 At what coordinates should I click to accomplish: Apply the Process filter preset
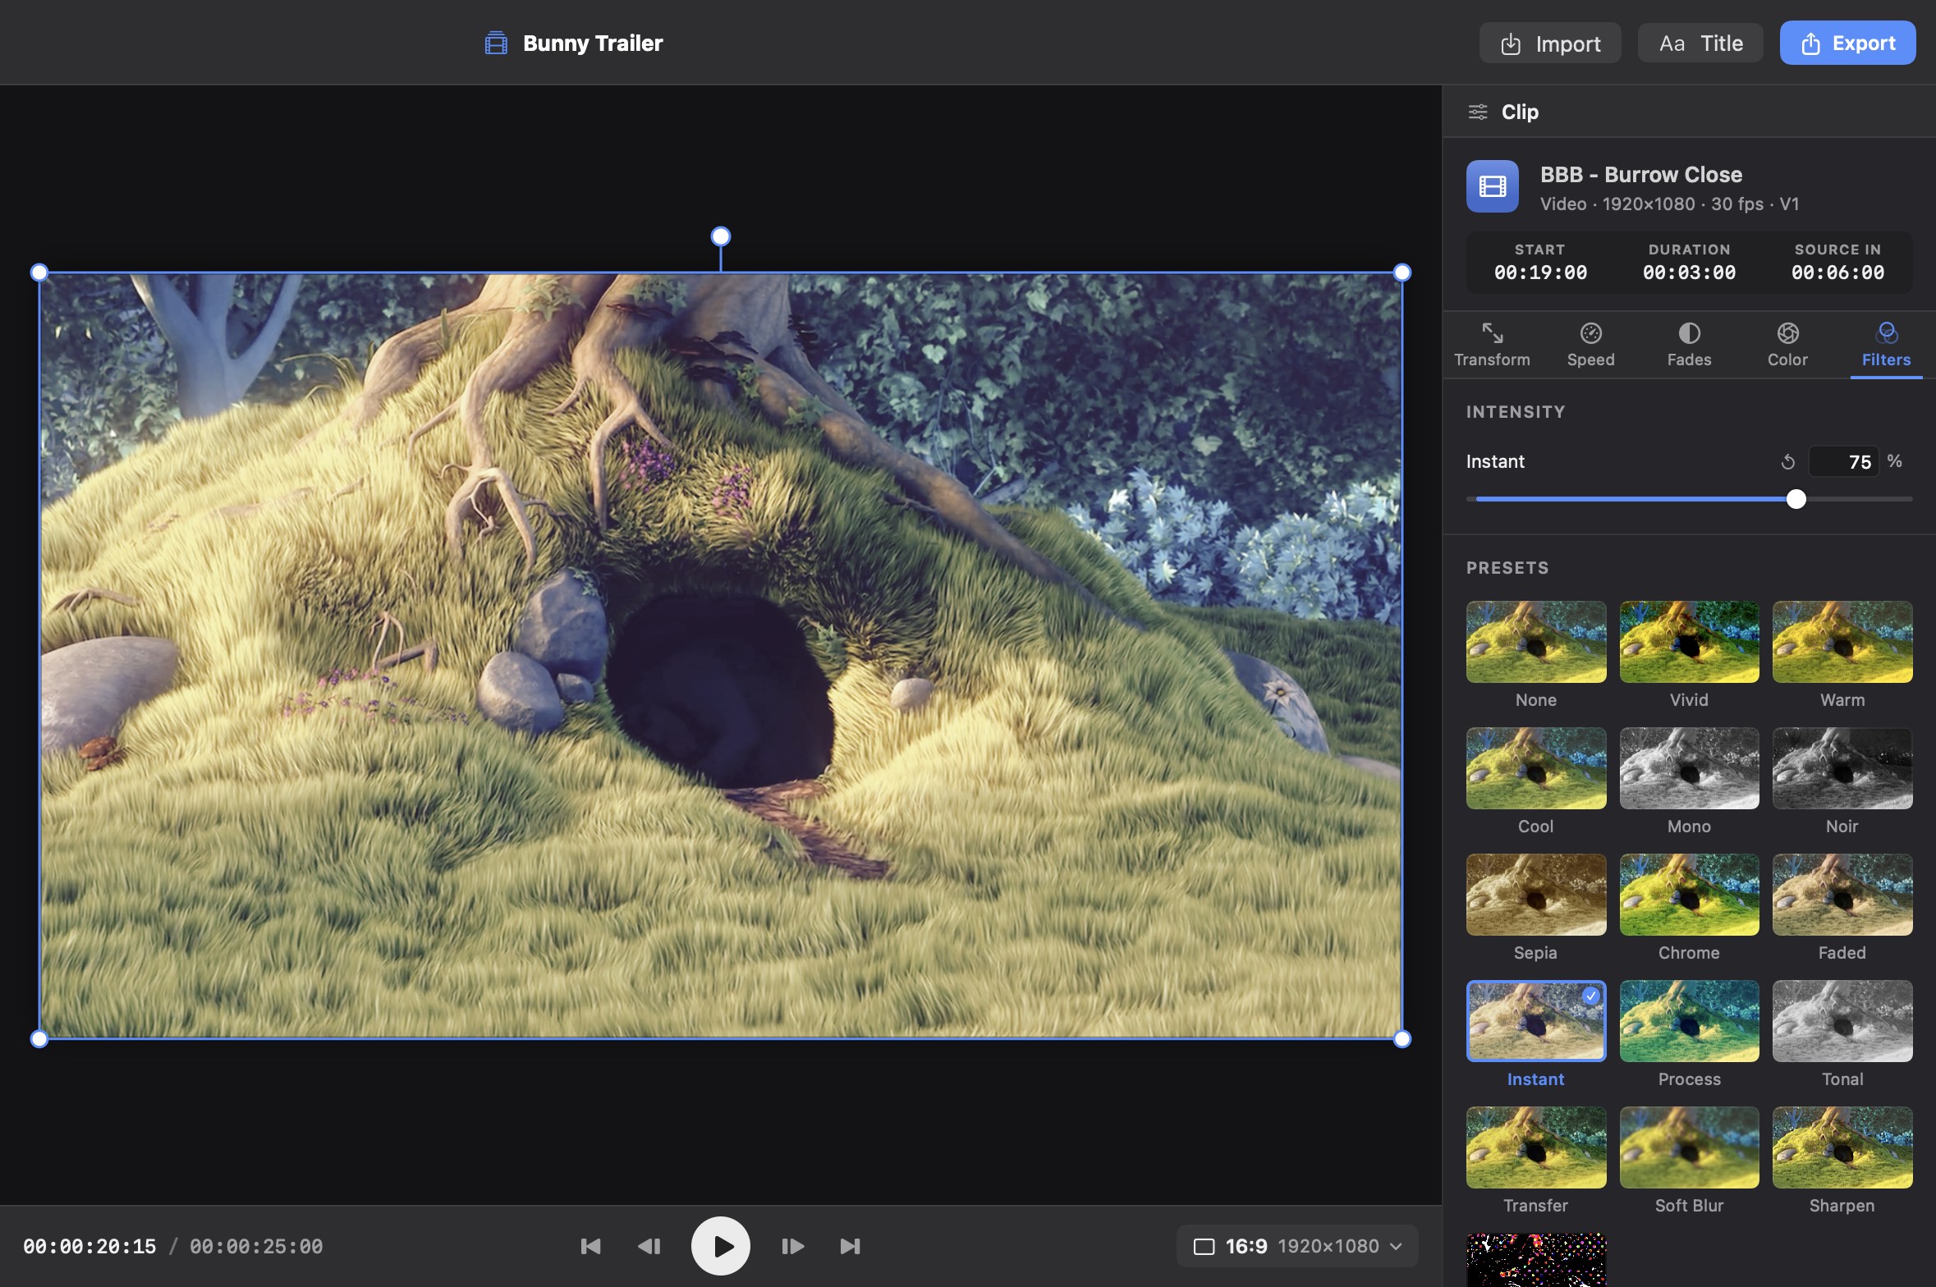point(1689,1021)
